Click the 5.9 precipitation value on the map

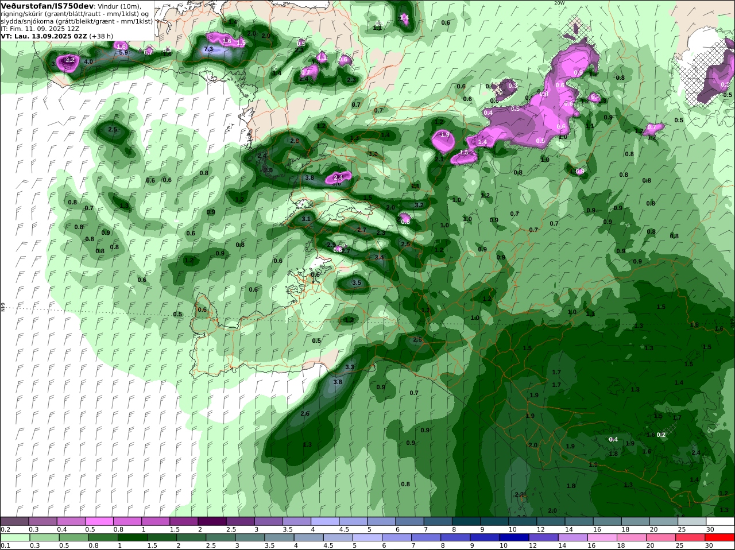tap(123, 52)
